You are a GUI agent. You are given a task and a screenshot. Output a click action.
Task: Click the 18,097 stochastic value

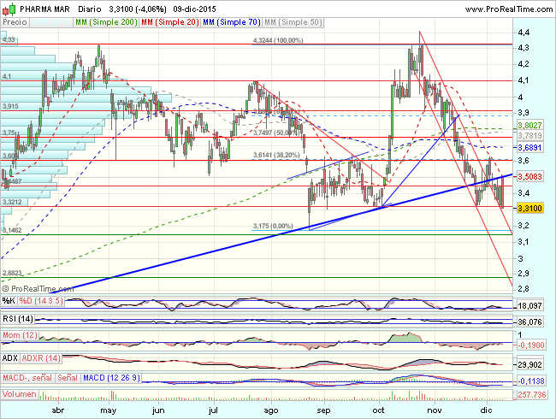point(529,305)
